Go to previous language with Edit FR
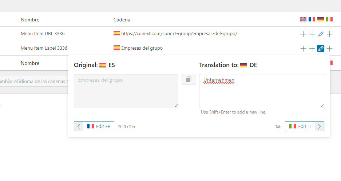Image resolution: width=341 pixels, height=181 pixels. click(x=94, y=126)
